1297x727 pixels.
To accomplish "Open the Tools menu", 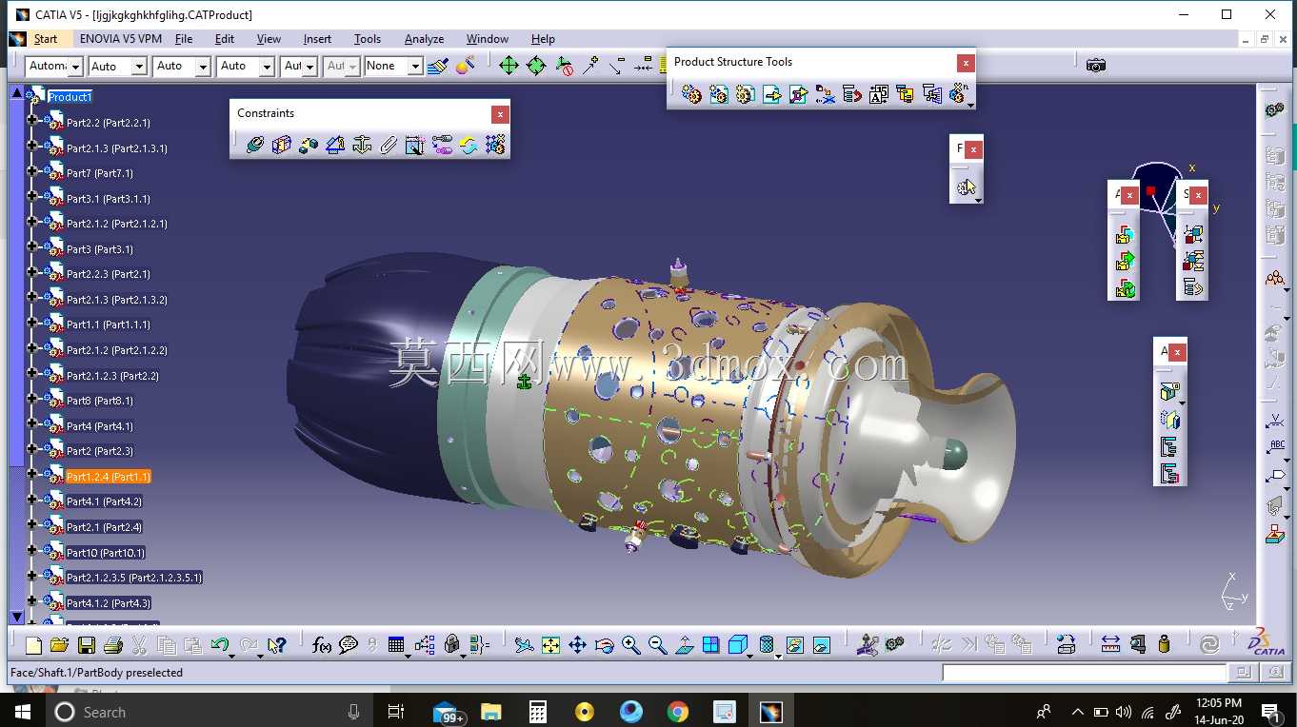I will pyautogui.click(x=368, y=39).
